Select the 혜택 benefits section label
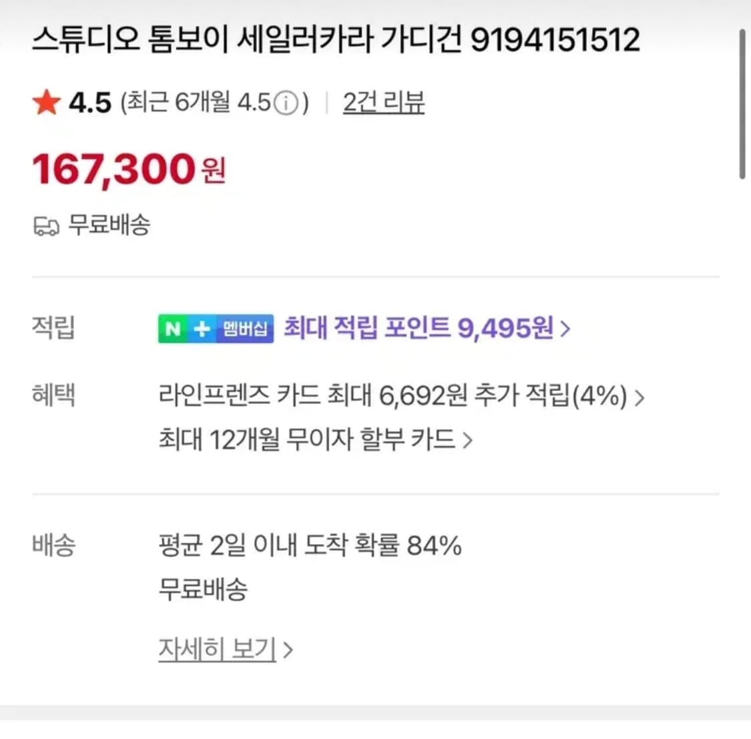 (53, 396)
